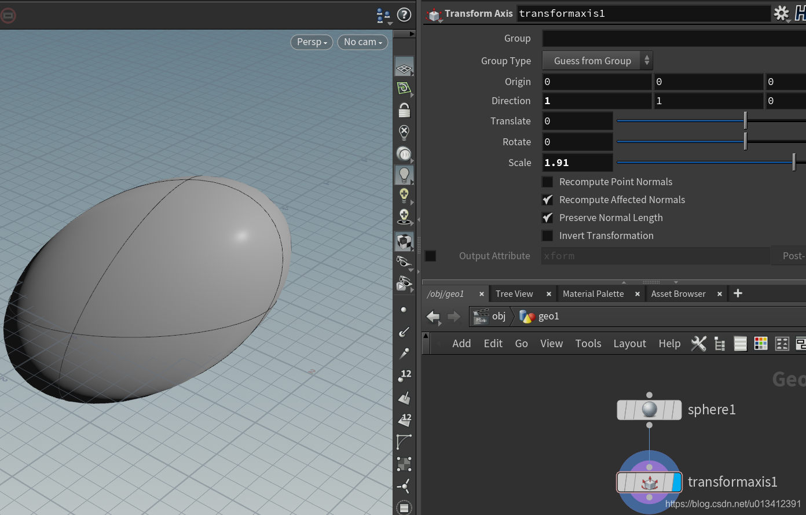
Task: Enable Recompute Point Normals checkbox
Action: click(547, 182)
